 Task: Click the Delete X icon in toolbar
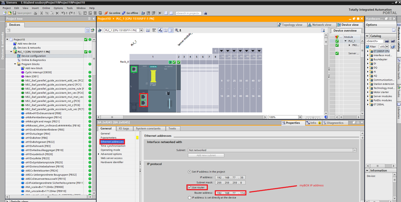coord(57,13)
